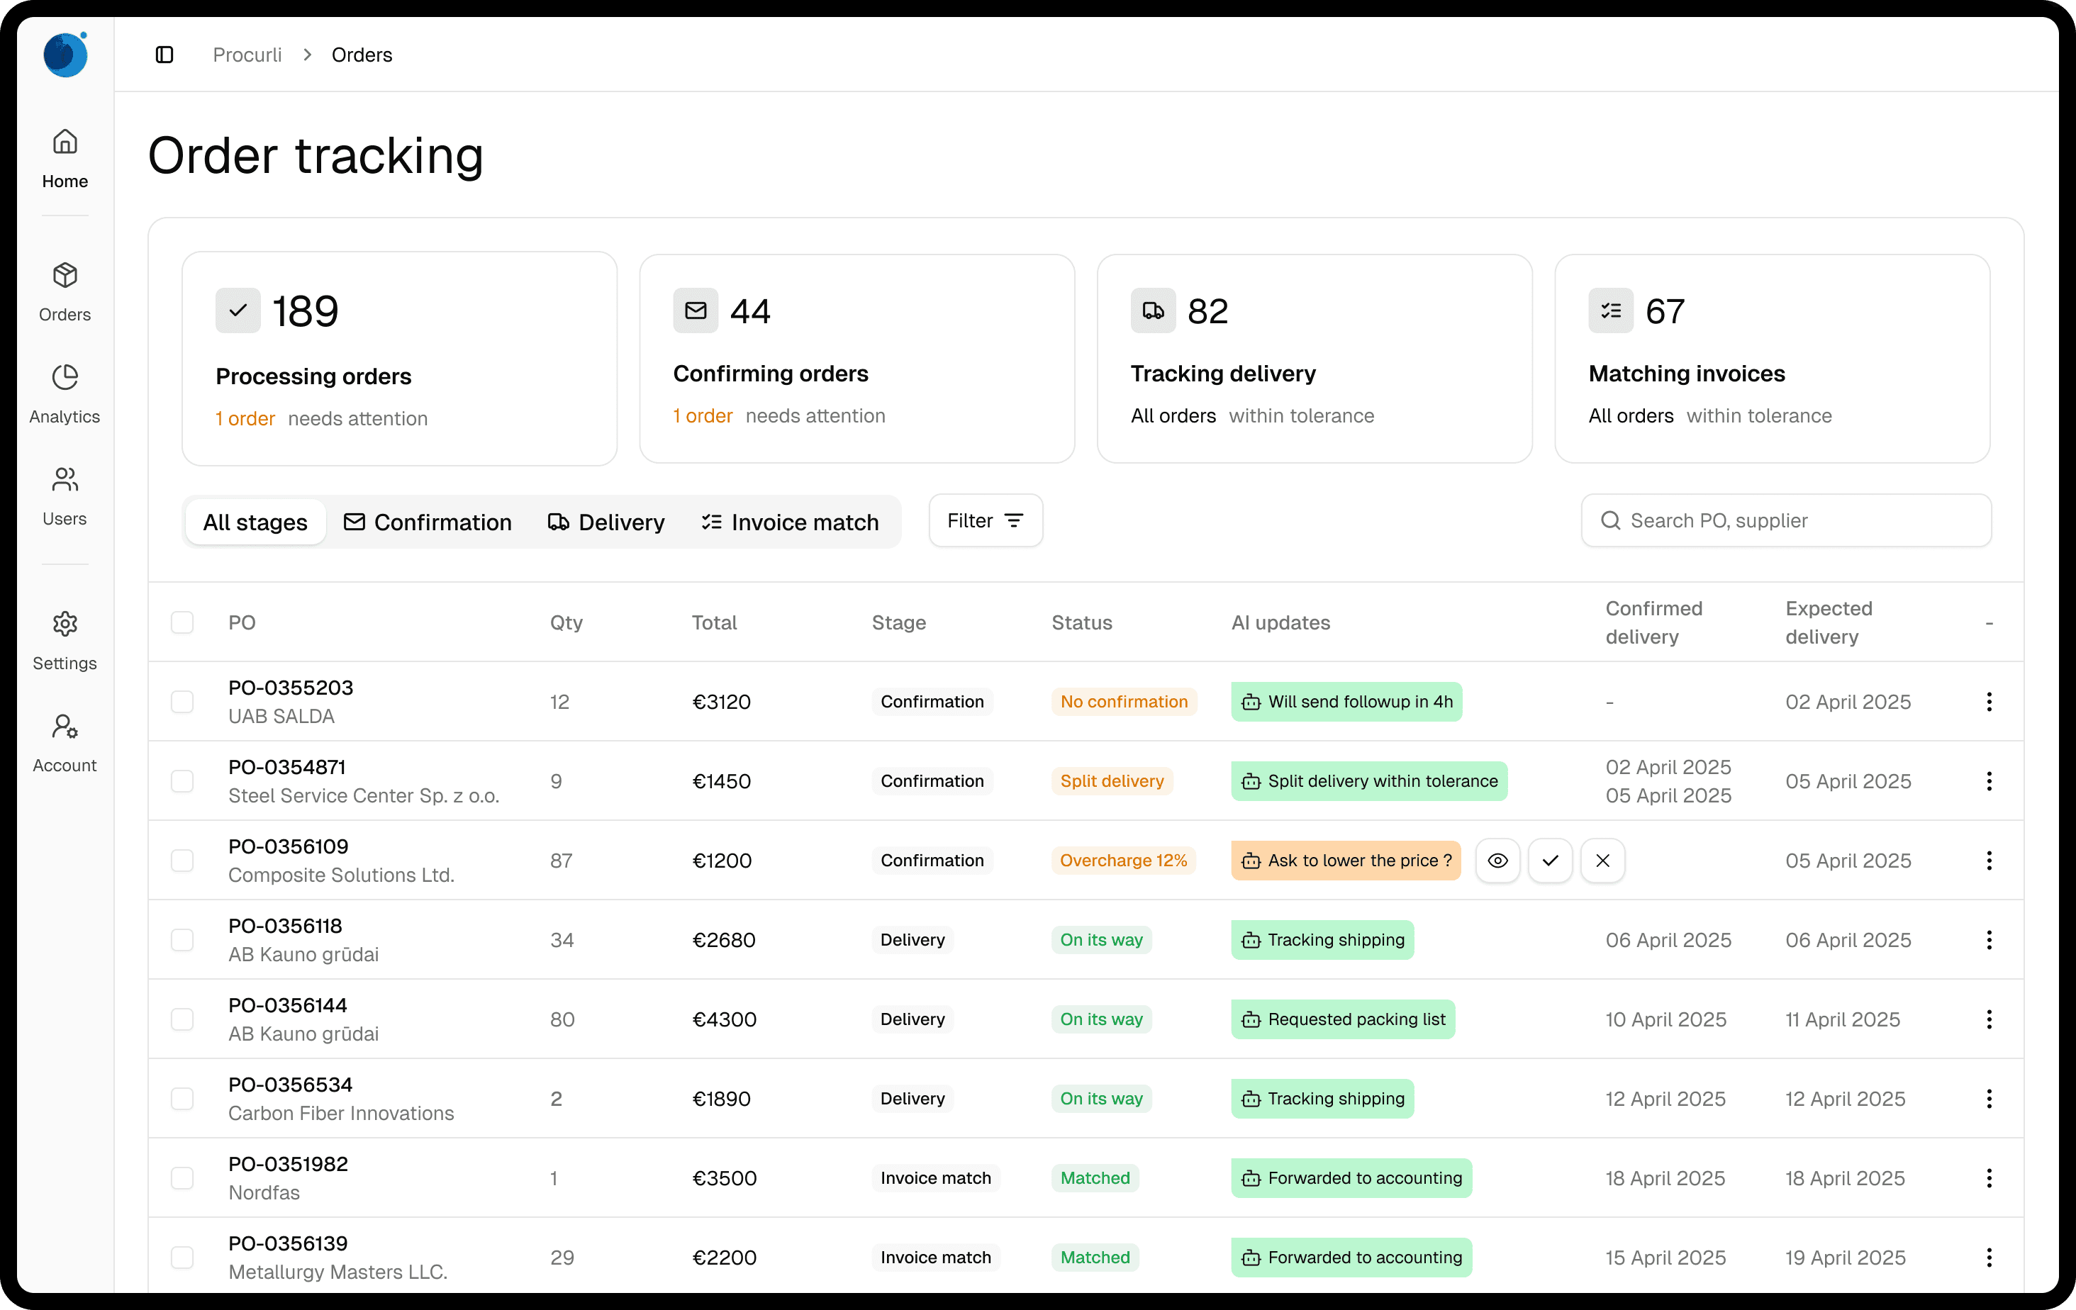Viewport: 2076px width, 1310px height.
Task: Open the actions menu for PO-0356118
Action: point(1989,940)
